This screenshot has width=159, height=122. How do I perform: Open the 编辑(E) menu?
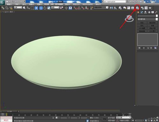pos(9,4)
